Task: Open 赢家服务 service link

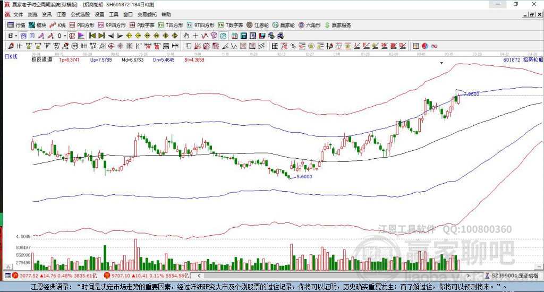Action: tap(338, 25)
